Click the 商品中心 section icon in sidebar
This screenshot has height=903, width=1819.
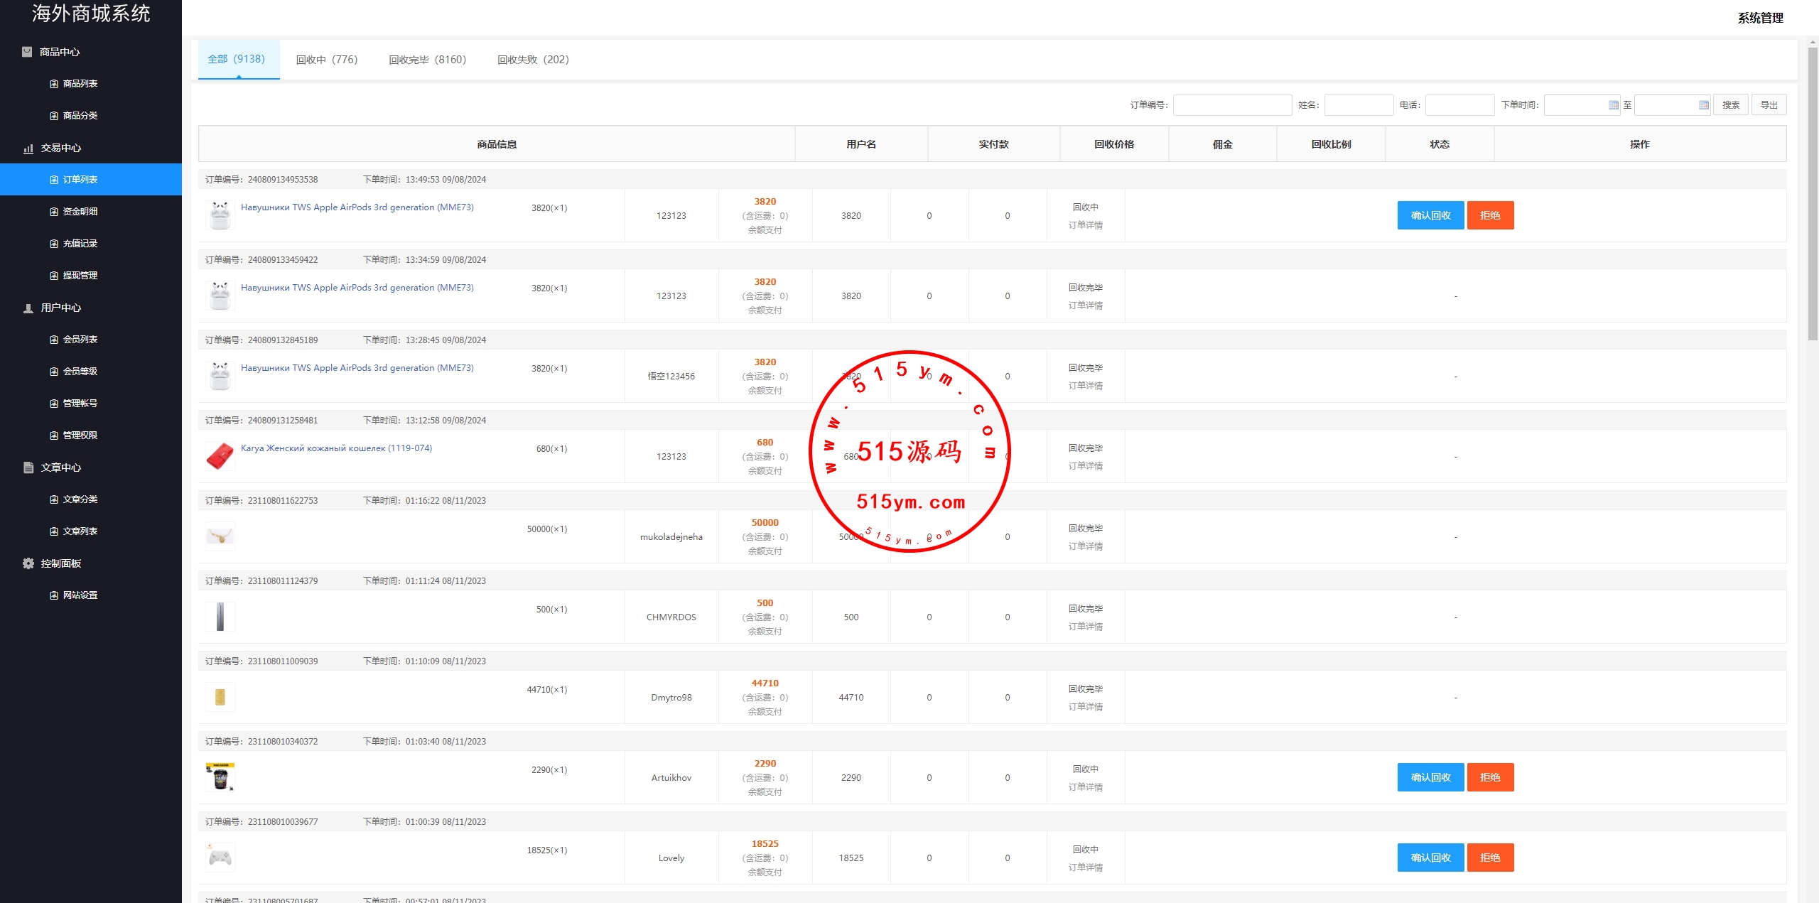tap(27, 52)
